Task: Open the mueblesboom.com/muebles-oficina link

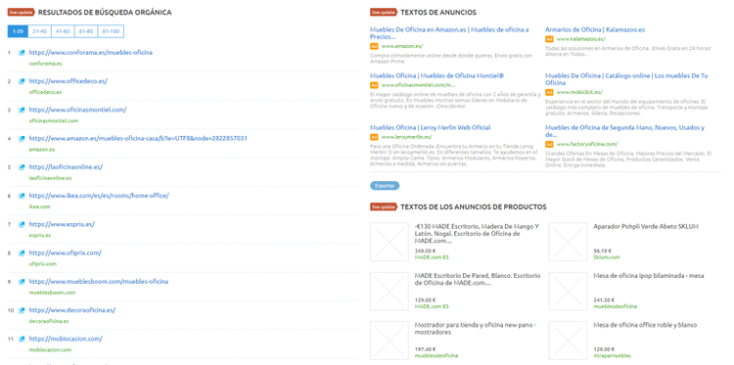Action: click(x=98, y=281)
